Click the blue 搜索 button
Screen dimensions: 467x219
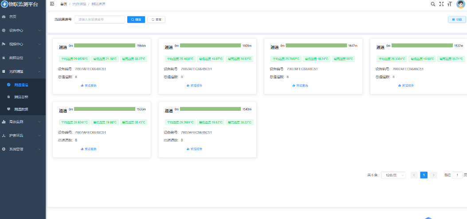pos(136,20)
